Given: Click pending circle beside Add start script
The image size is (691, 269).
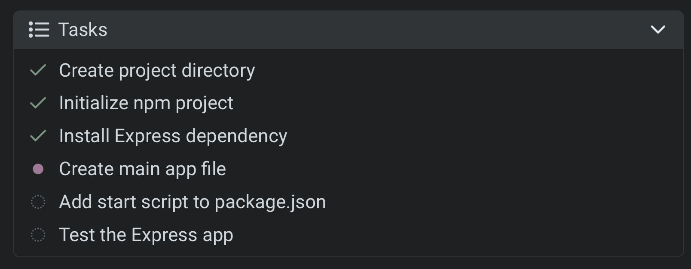Looking at the screenshot, I should click(38, 202).
